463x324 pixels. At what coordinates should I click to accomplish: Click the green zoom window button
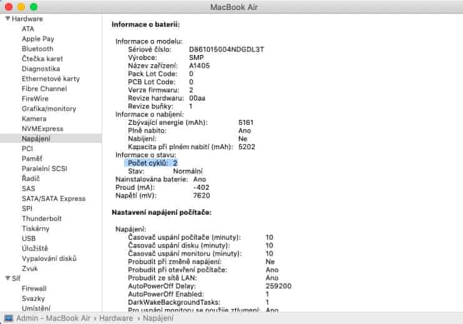point(34,6)
